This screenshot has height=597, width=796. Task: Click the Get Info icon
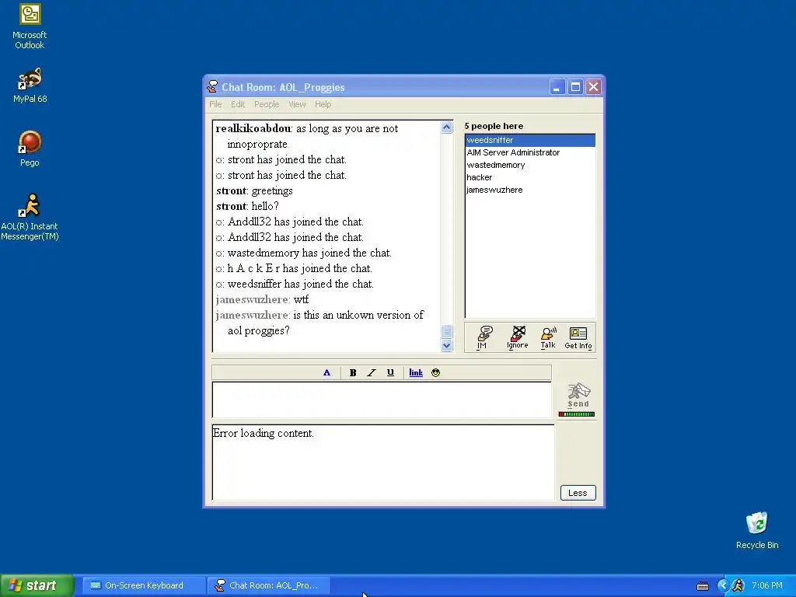click(578, 337)
